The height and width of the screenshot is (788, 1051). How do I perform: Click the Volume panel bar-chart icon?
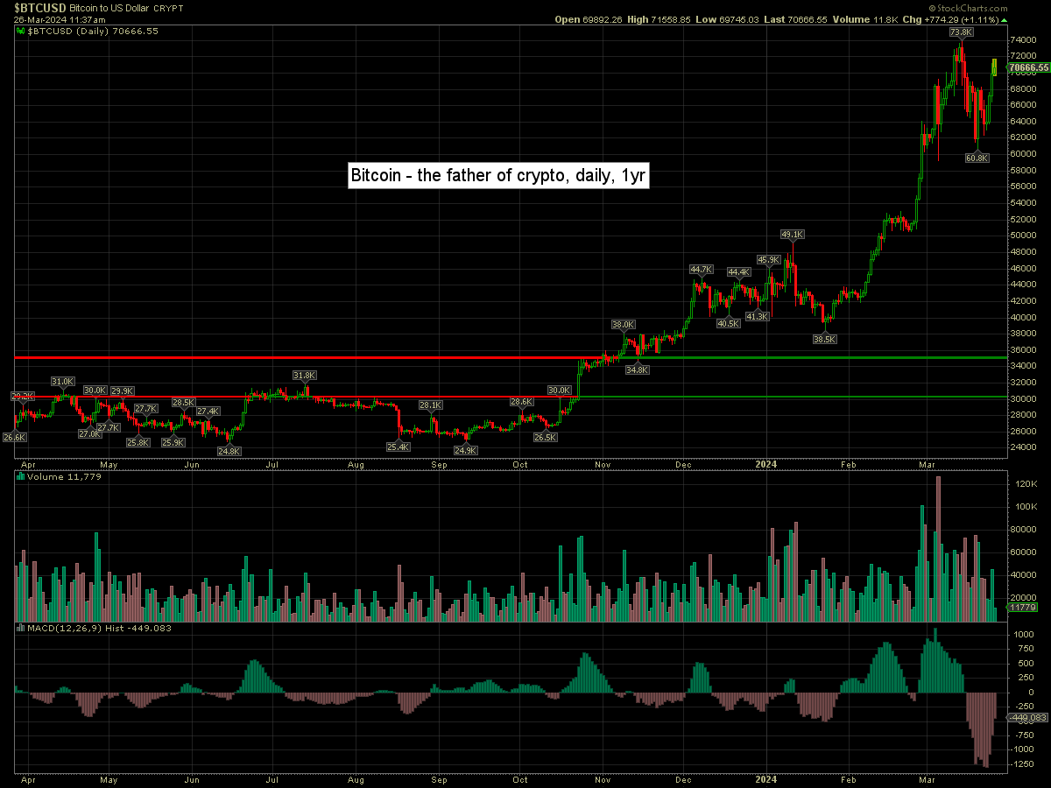(21, 477)
